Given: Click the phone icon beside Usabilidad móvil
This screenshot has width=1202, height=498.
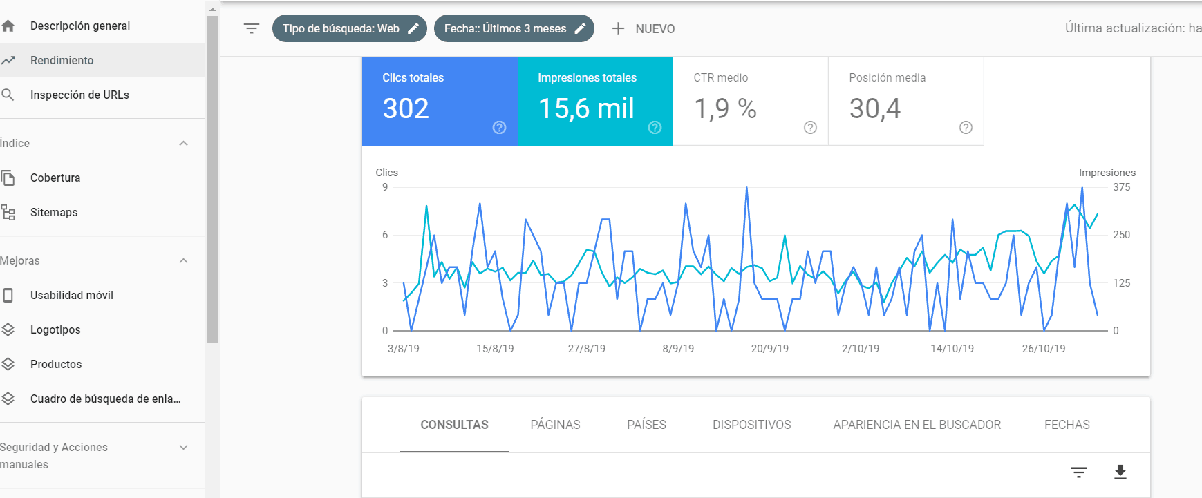Looking at the screenshot, I should click(8, 295).
